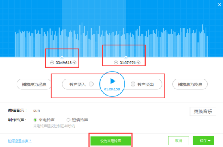Enable the 铃声淡出 fade-out toggle
Viewport: 223px width, 147px height.
pyautogui.click(x=133, y=84)
